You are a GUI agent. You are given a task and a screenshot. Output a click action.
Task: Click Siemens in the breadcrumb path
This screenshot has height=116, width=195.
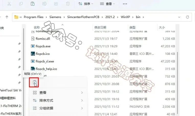[55, 17]
